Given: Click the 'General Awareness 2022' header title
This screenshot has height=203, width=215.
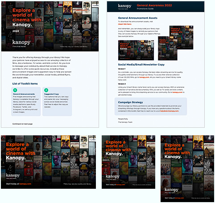Looking at the screenshot, I should pos(154,5).
